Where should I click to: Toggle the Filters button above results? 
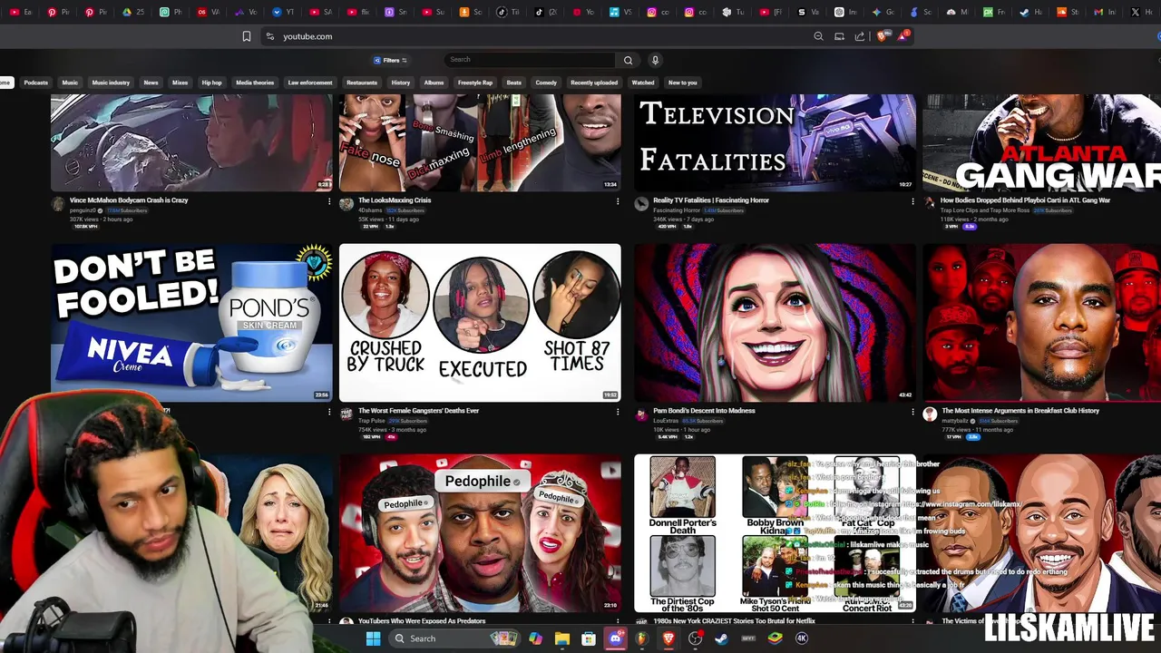391,60
